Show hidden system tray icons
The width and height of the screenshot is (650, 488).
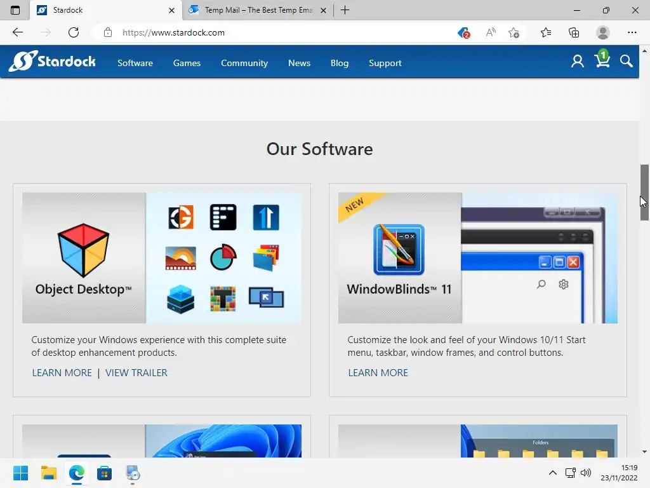(553, 473)
